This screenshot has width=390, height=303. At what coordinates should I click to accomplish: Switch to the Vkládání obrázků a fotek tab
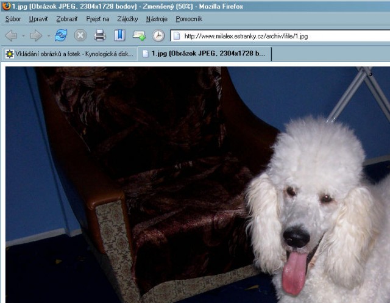[x=69, y=54]
